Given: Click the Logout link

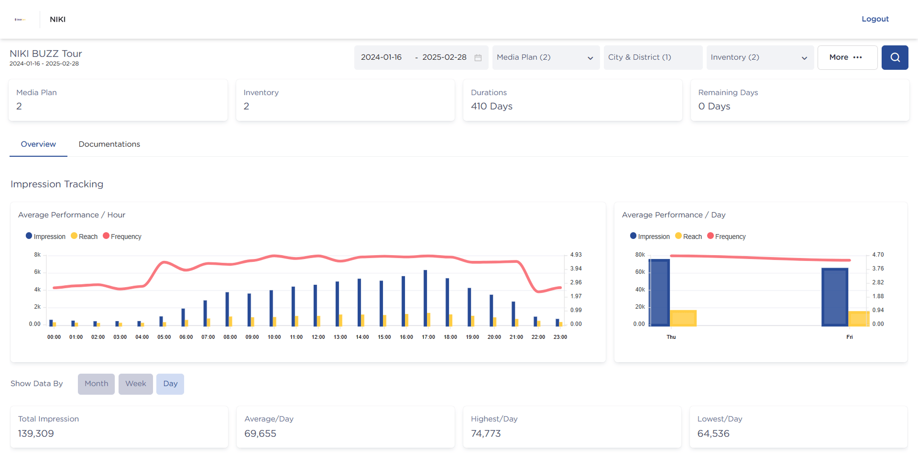Looking at the screenshot, I should [x=875, y=19].
